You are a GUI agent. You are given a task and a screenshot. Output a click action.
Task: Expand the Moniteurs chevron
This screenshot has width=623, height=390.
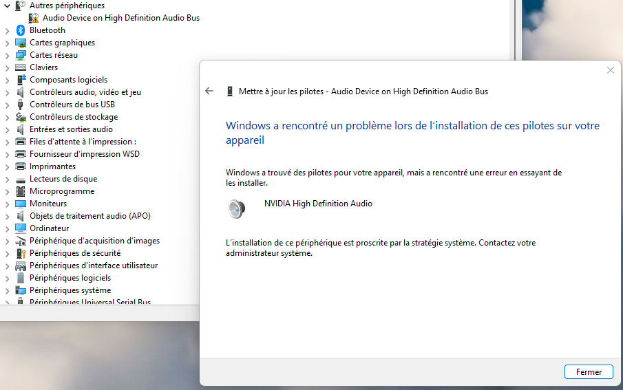7,204
